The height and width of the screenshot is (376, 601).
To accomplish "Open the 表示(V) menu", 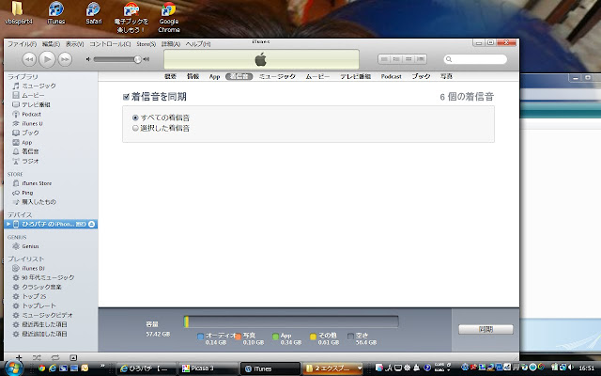I will [x=75, y=44].
